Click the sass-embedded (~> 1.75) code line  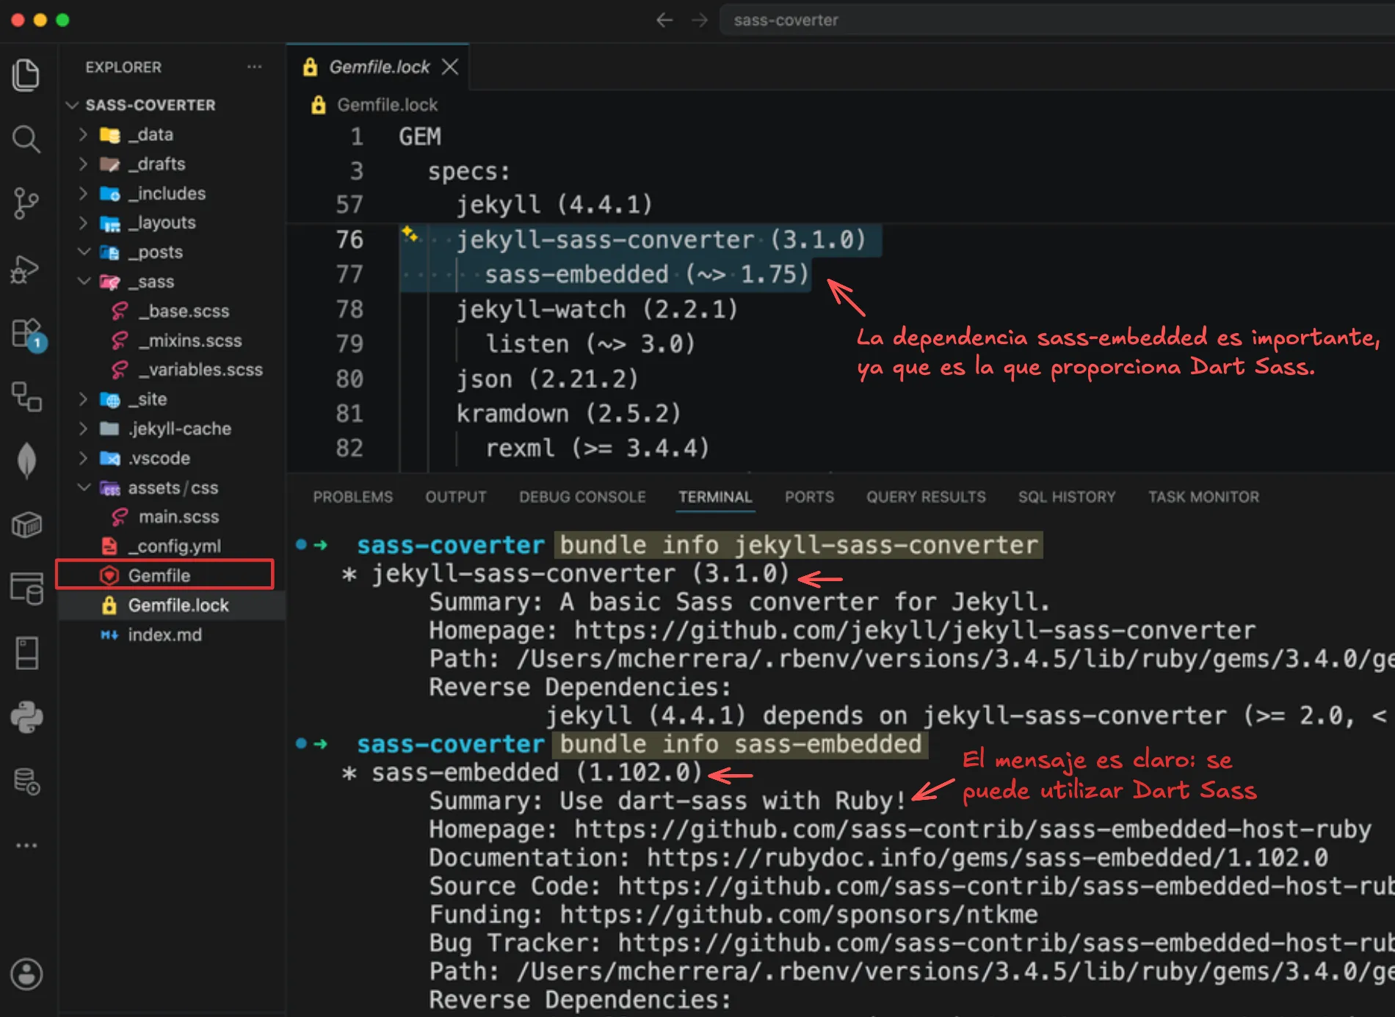point(647,274)
